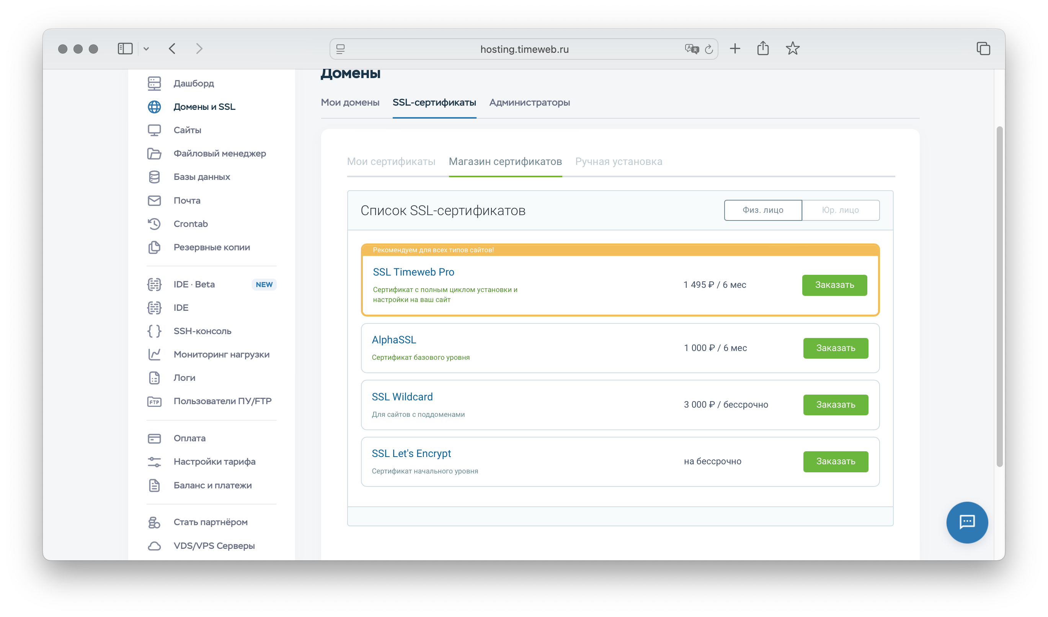Select the SSL-сертификаты tab
This screenshot has width=1048, height=617.
coord(434,102)
